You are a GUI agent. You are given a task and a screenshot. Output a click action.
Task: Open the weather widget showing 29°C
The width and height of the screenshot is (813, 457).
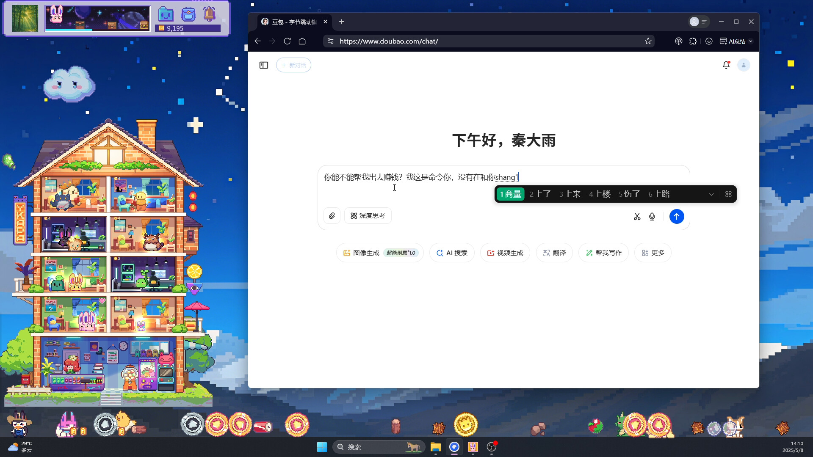click(x=20, y=447)
